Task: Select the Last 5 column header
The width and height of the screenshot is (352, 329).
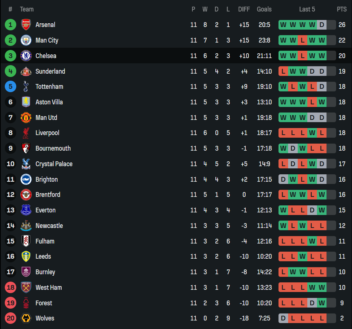Action: click(x=307, y=9)
